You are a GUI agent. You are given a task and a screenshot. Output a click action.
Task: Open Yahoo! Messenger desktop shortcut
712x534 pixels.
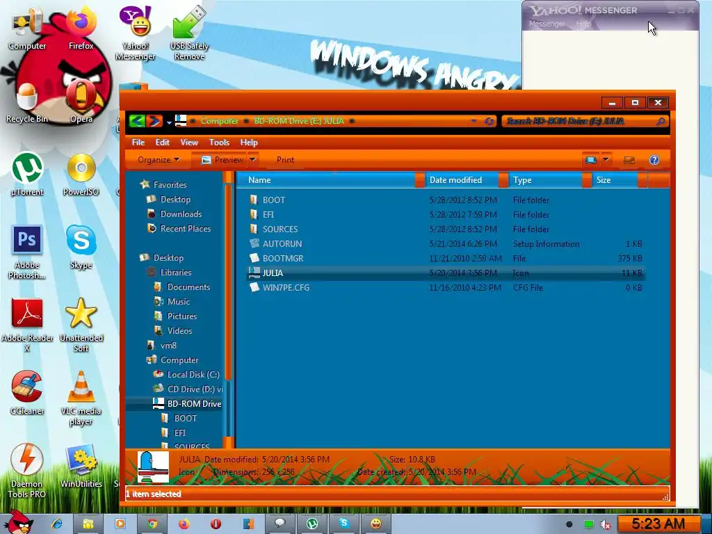(135, 34)
